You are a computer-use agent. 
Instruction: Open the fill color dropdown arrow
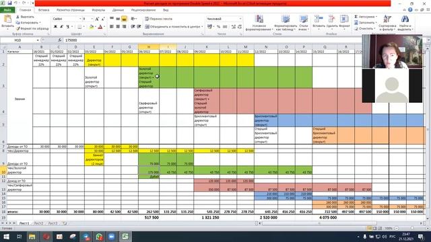tap(95, 27)
